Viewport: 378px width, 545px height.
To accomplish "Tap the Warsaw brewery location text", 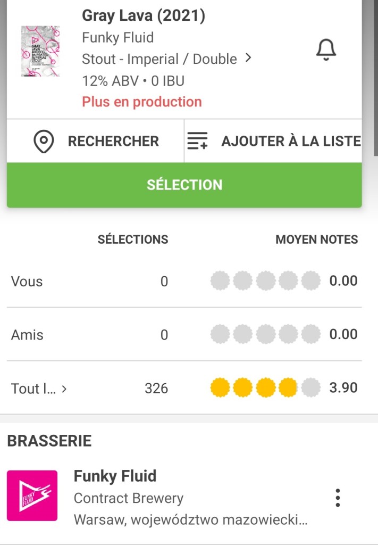I will [190, 519].
